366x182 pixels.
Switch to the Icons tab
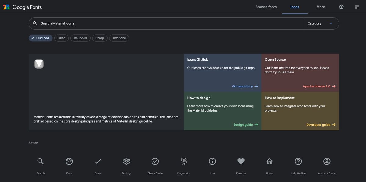[295, 7]
